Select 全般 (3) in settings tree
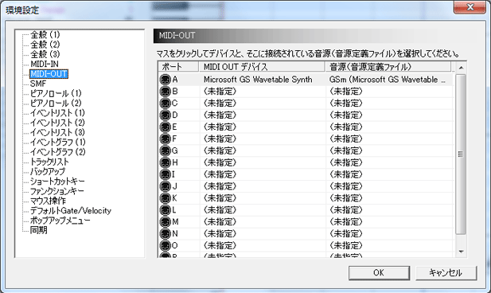The width and height of the screenshot is (491, 293). 45,54
